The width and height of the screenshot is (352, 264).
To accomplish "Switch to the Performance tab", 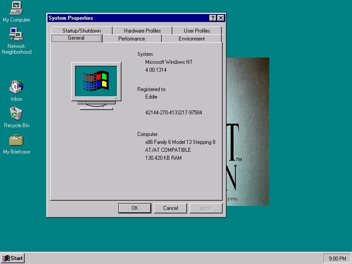I will (x=132, y=39).
